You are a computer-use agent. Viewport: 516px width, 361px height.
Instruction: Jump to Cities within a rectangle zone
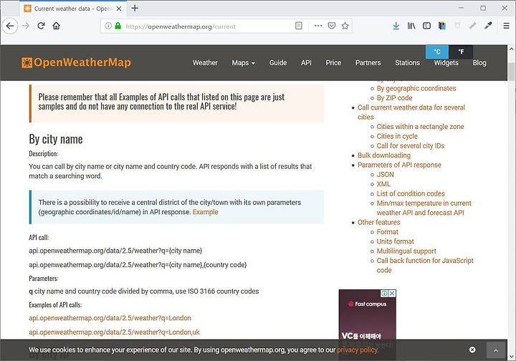pos(420,127)
